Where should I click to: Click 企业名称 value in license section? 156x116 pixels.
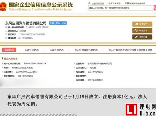[100, 64]
